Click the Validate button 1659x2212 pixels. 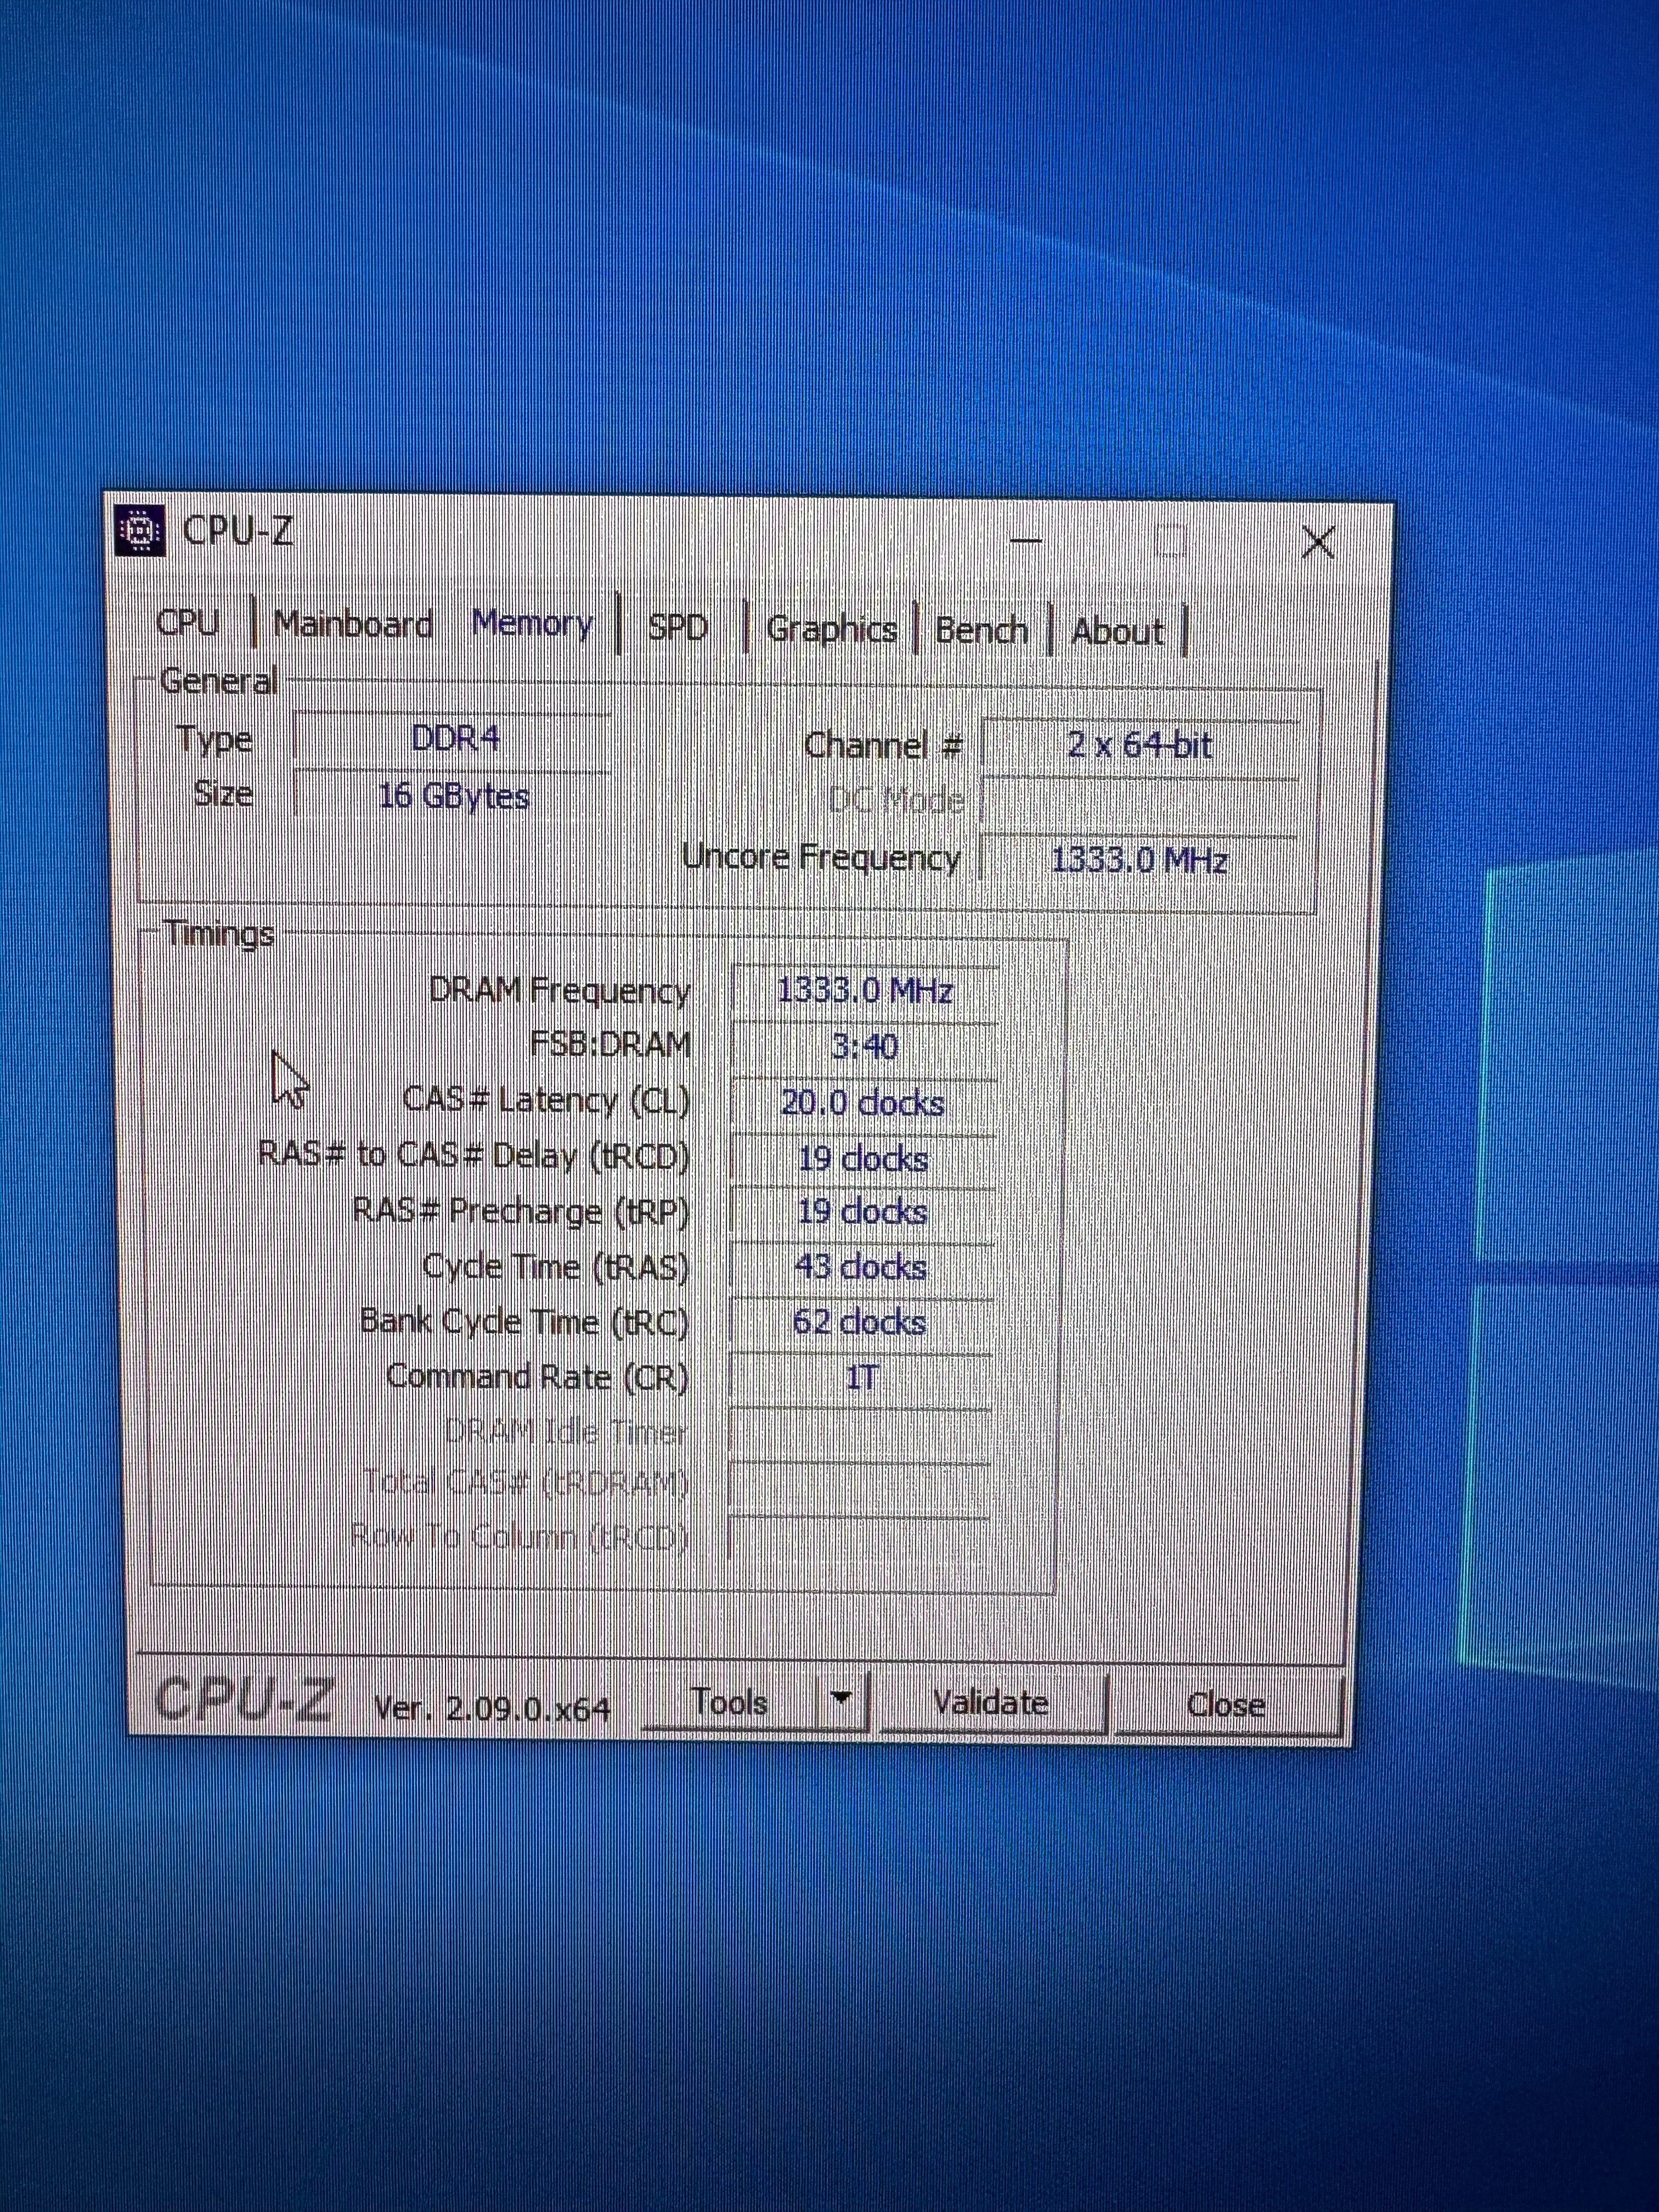pos(990,1702)
